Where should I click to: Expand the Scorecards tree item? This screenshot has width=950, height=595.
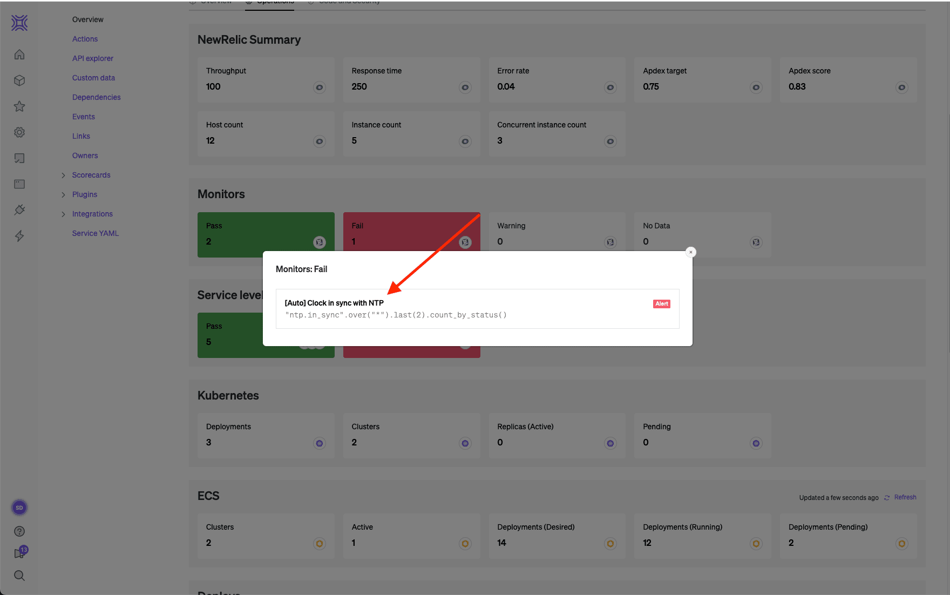pos(63,175)
